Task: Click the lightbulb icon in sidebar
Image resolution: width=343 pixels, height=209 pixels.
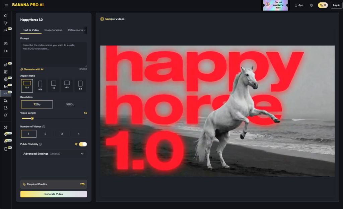Action: click(6, 23)
